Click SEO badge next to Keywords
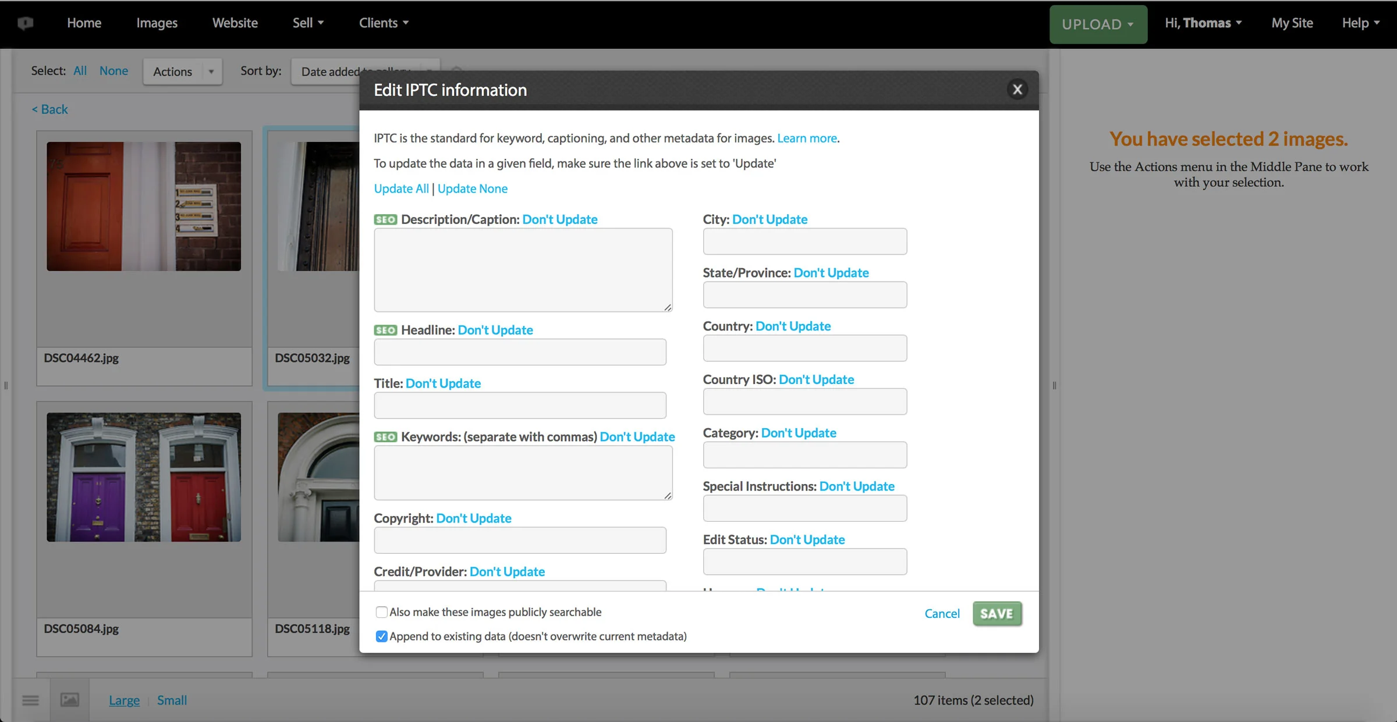Viewport: 1397px width, 722px height. coord(385,437)
